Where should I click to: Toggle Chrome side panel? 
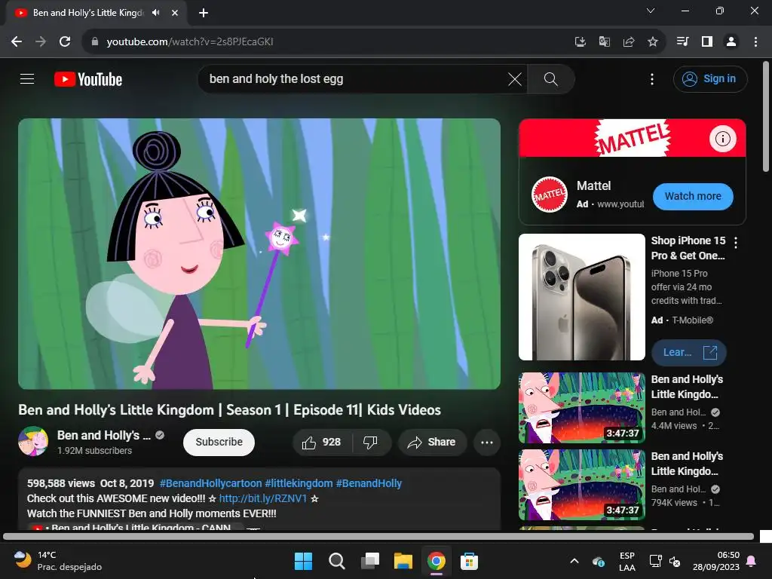[707, 42]
